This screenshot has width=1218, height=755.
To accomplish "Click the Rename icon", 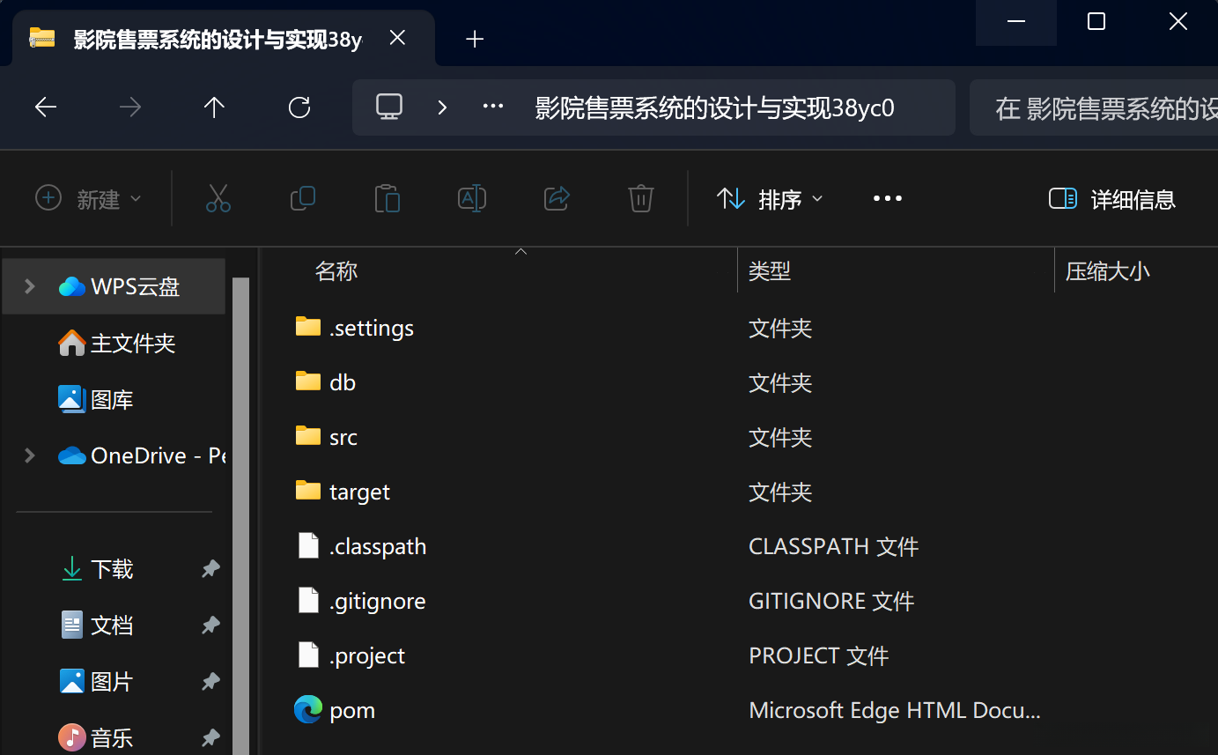I will 472,198.
